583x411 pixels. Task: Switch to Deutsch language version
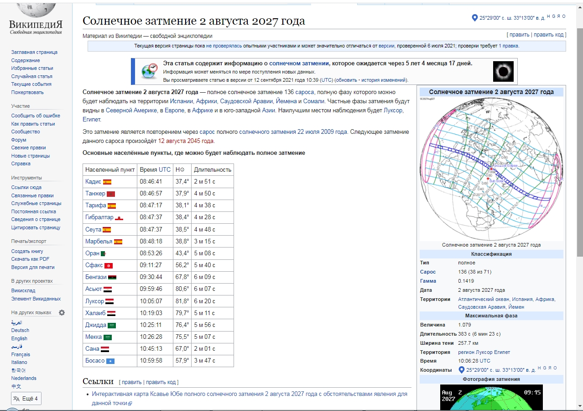20,330
